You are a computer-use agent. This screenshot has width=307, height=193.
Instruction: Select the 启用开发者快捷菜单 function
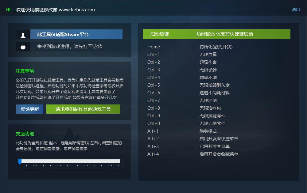pos(219,139)
